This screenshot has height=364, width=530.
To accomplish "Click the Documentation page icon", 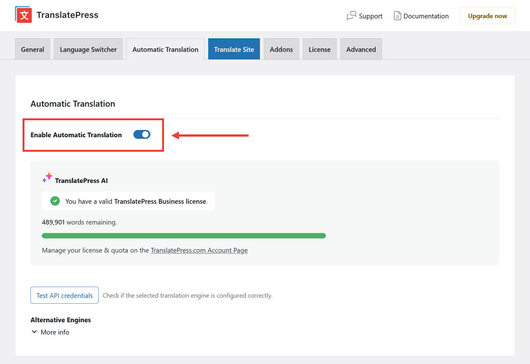I will [x=396, y=16].
